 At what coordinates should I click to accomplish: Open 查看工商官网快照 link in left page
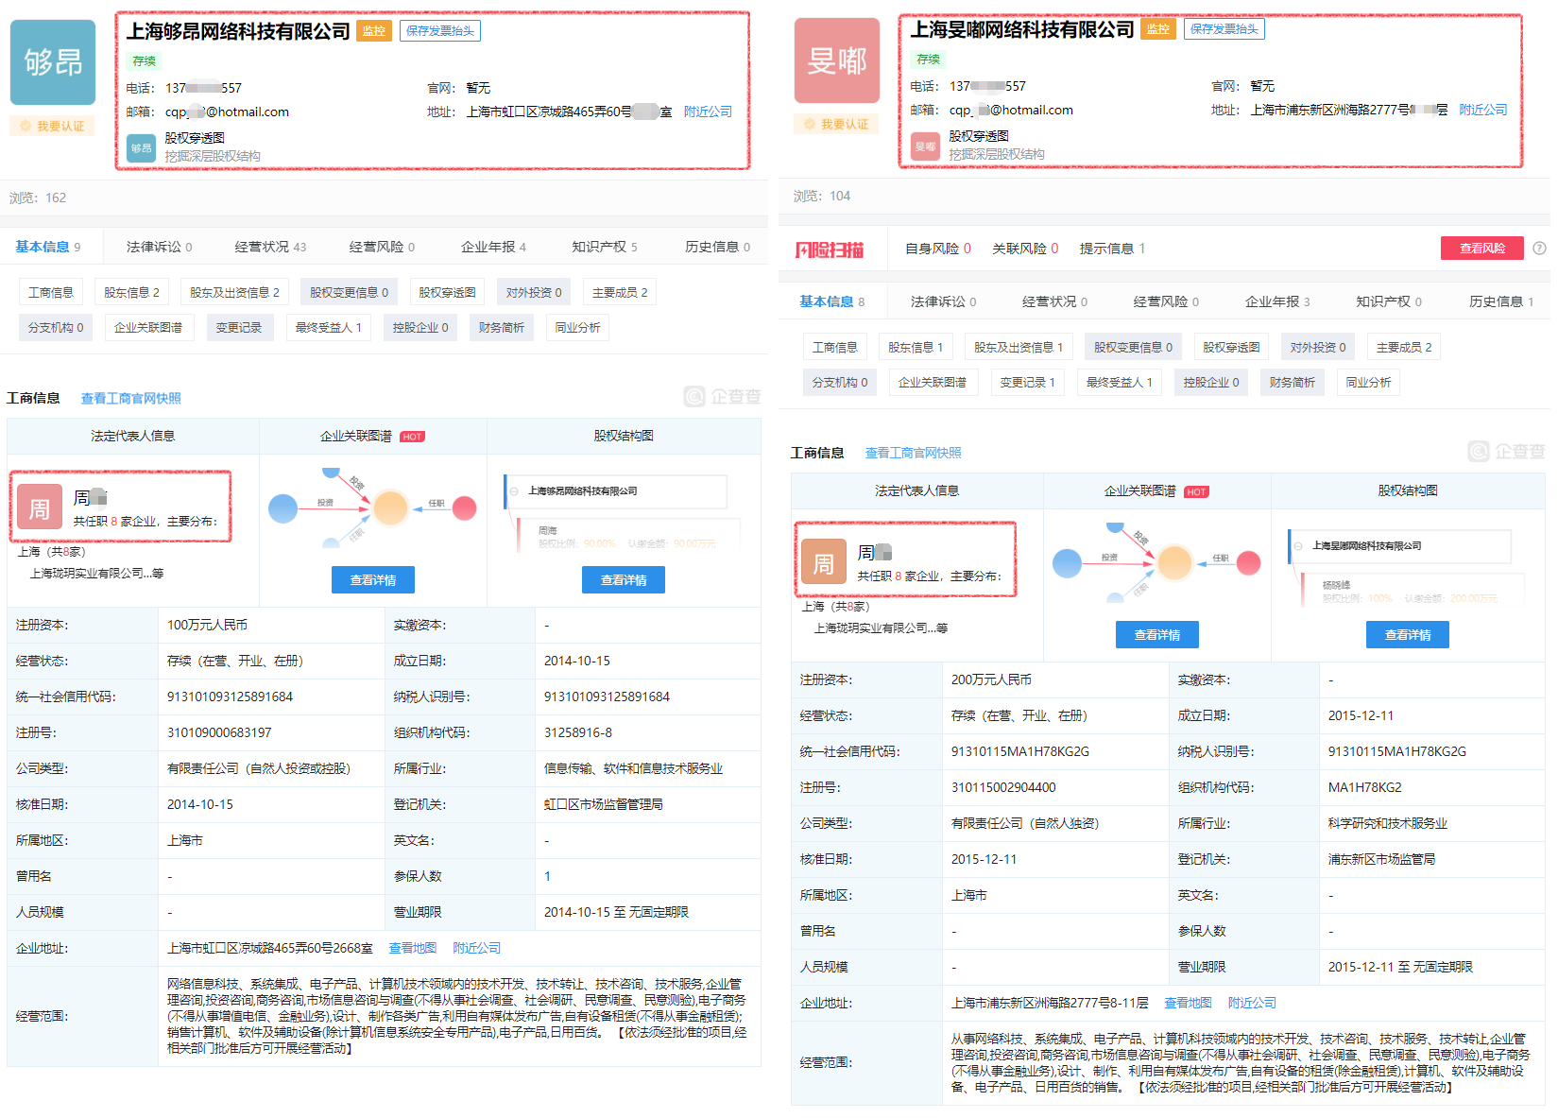(131, 398)
